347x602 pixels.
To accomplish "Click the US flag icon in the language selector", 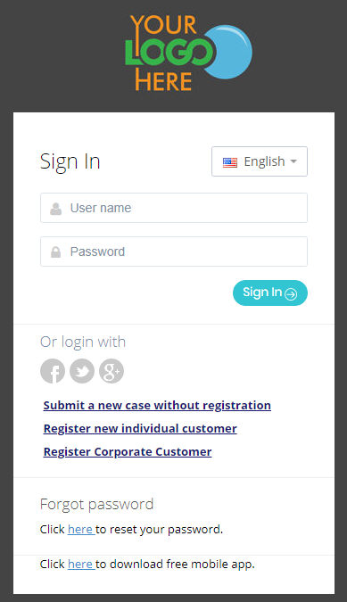I will [x=230, y=162].
